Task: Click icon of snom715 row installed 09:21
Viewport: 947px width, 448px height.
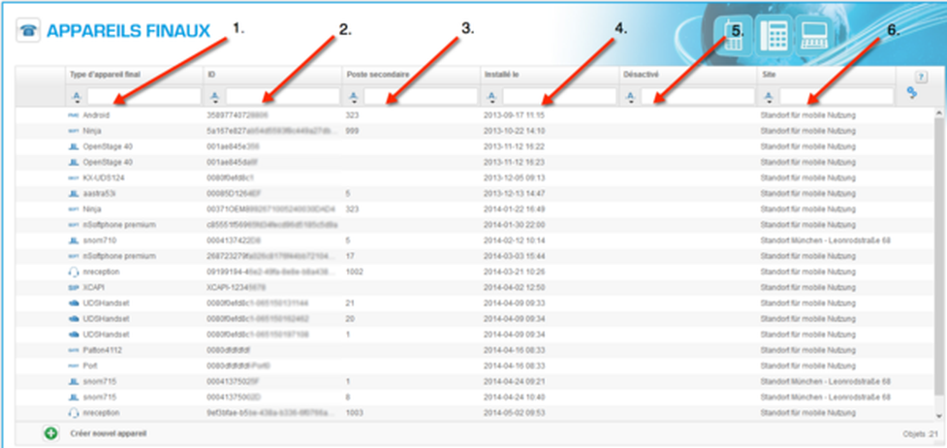Action: (x=74, y=381)
